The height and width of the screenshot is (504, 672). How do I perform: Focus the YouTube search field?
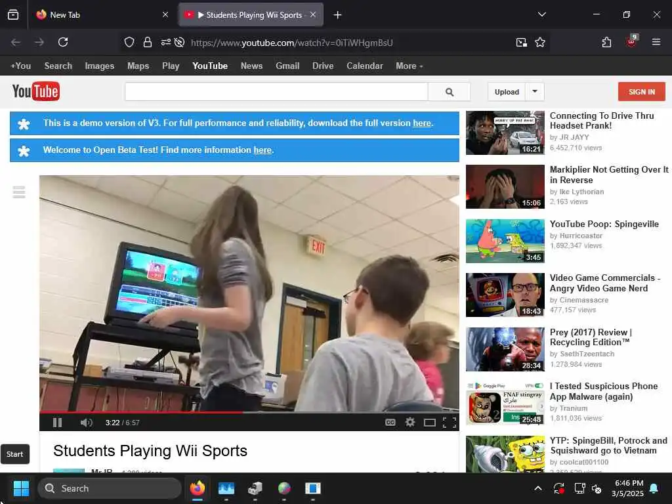tap(276, 92)
